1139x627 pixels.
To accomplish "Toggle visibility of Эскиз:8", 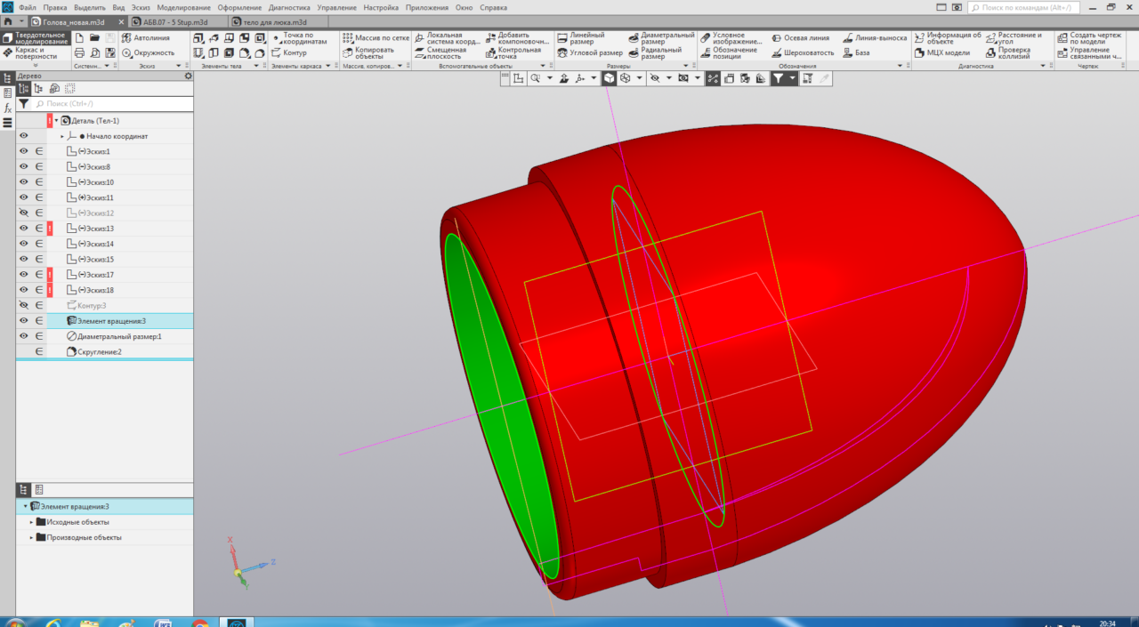I will pos(24,167).
